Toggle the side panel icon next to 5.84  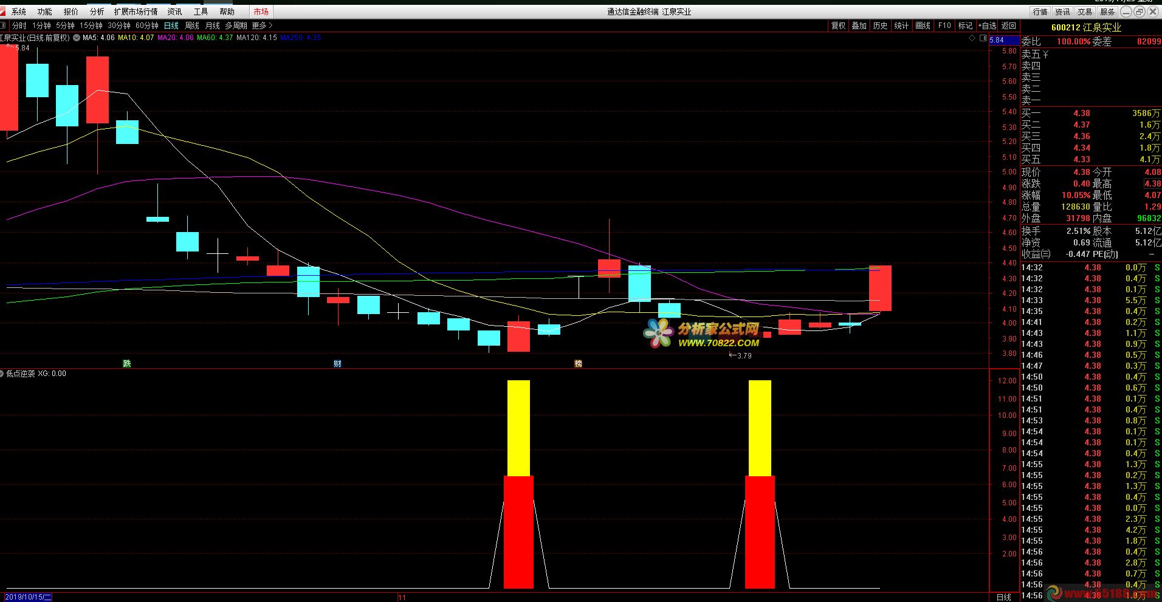coord(983,38)
